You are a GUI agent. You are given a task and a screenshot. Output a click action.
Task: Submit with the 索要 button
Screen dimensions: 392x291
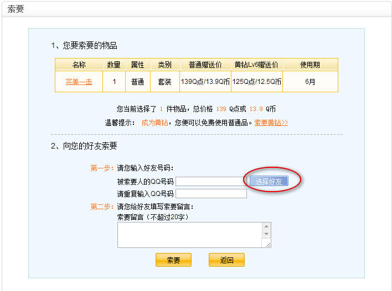[x=173, y=260]
